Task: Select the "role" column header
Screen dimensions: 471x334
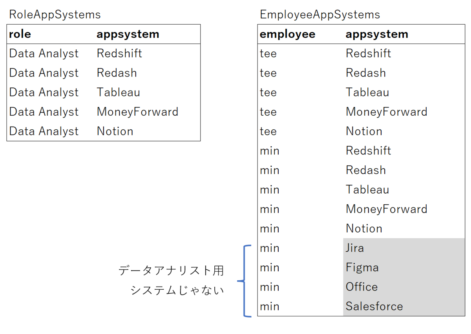Action: coord(20,34)
